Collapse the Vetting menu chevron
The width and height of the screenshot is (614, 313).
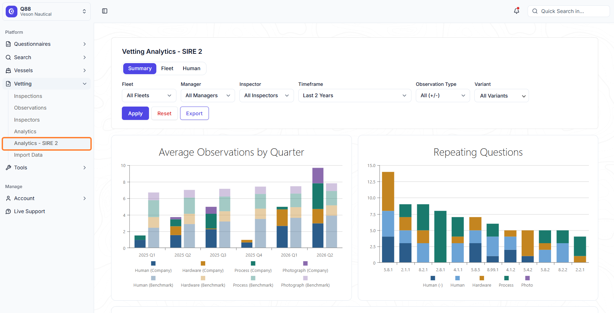tap(85, 84)
